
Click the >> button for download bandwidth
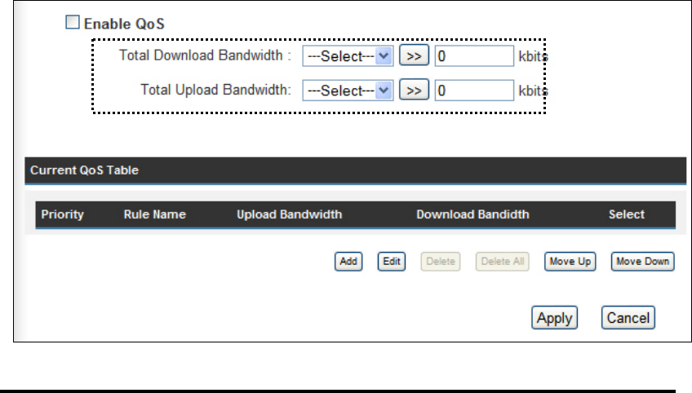point(414,55)
